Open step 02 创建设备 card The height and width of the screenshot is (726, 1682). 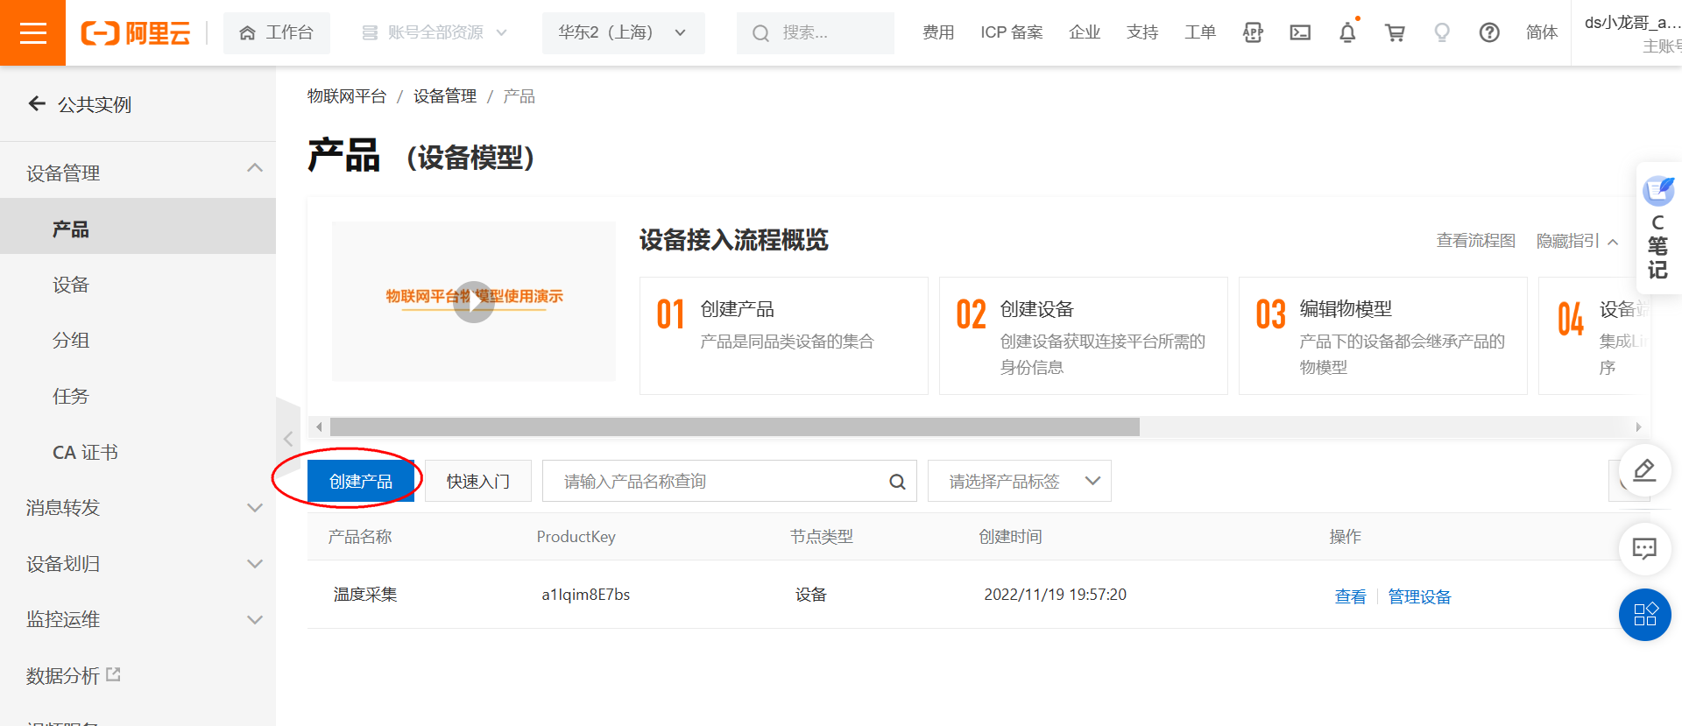pos(1084,335)
